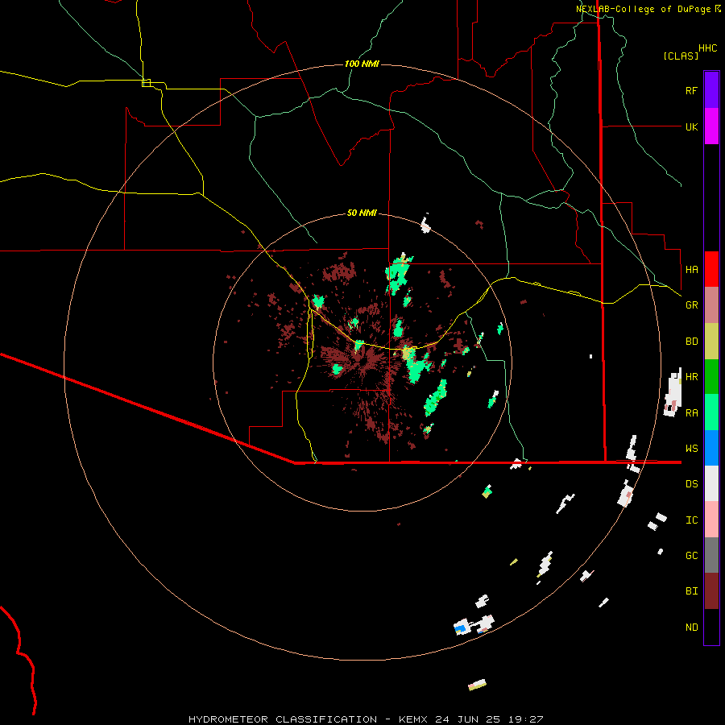Click the GR graupel color swatch

pos(711,305)
